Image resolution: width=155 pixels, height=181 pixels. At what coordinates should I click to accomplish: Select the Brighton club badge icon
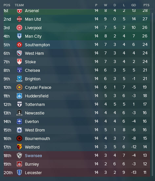[19, 79]
